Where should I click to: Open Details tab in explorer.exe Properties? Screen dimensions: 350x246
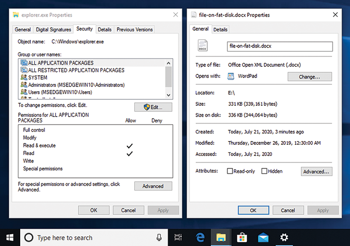point(105,29)
